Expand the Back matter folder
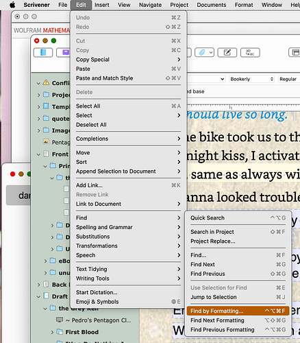 (x=38, y=285)
